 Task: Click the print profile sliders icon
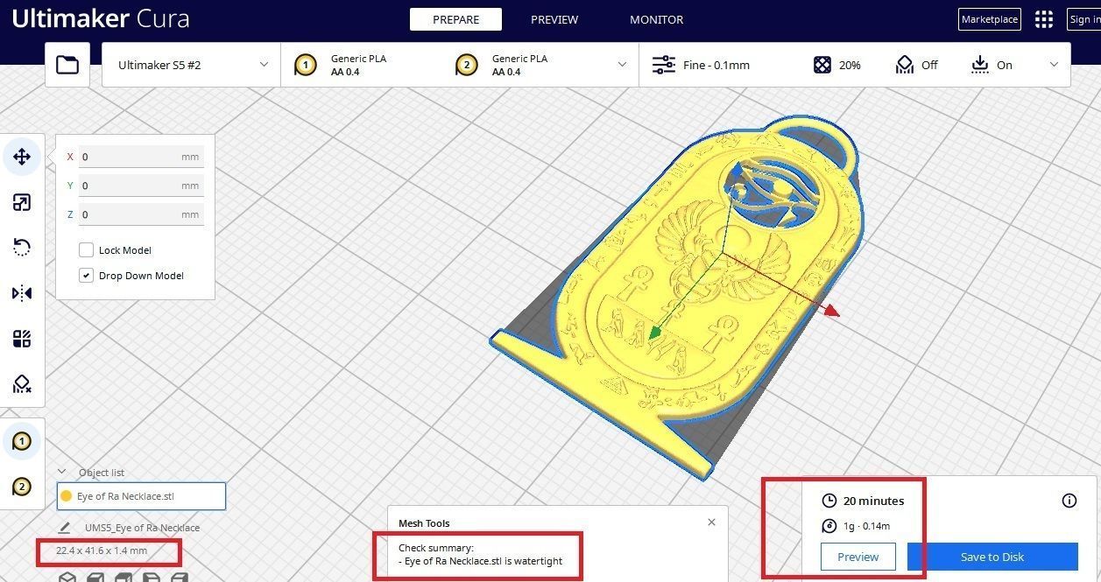(x=664, y=65)
